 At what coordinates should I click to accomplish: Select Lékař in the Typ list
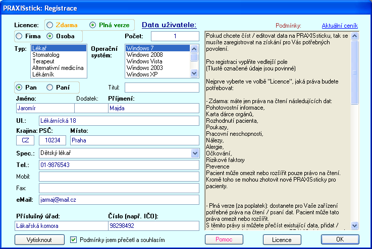(x=59, y=48)
